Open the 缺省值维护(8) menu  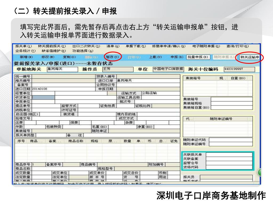(54, 51)
